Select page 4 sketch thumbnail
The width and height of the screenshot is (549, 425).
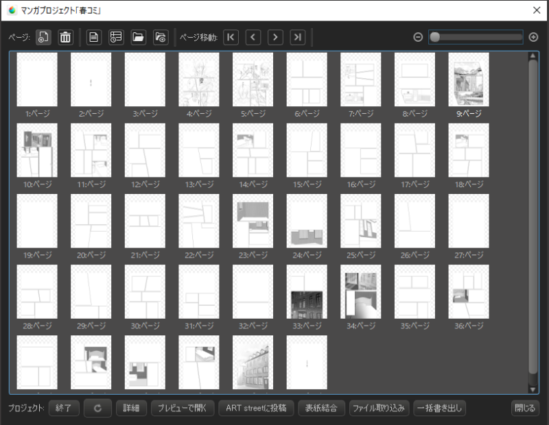(x=199, y=80)
